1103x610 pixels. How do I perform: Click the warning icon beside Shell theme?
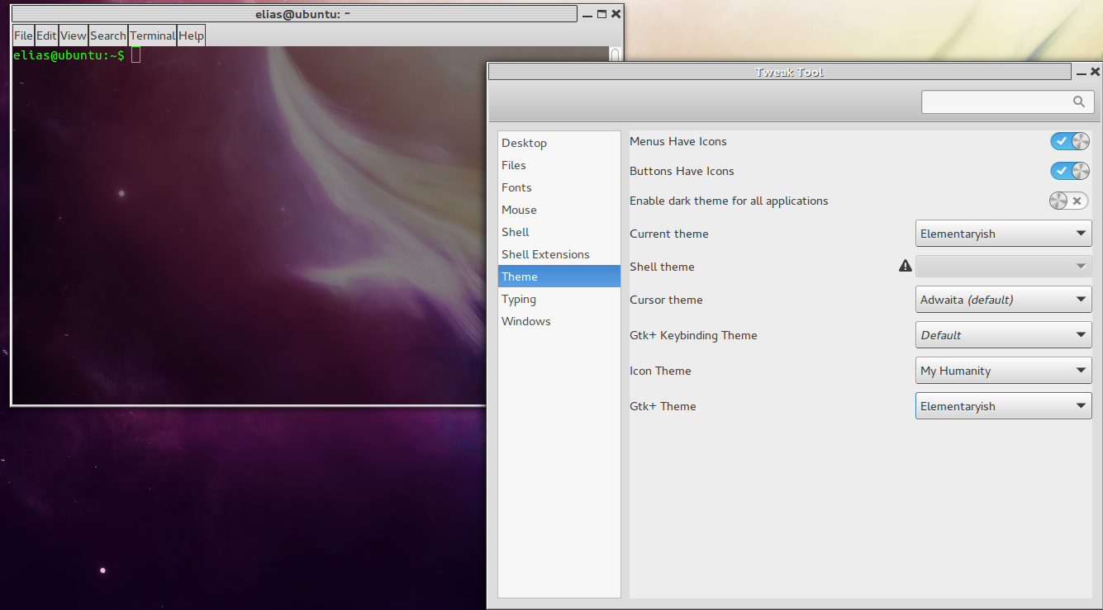905,266
